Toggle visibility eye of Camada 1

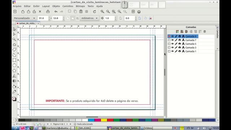coord(173,51)
